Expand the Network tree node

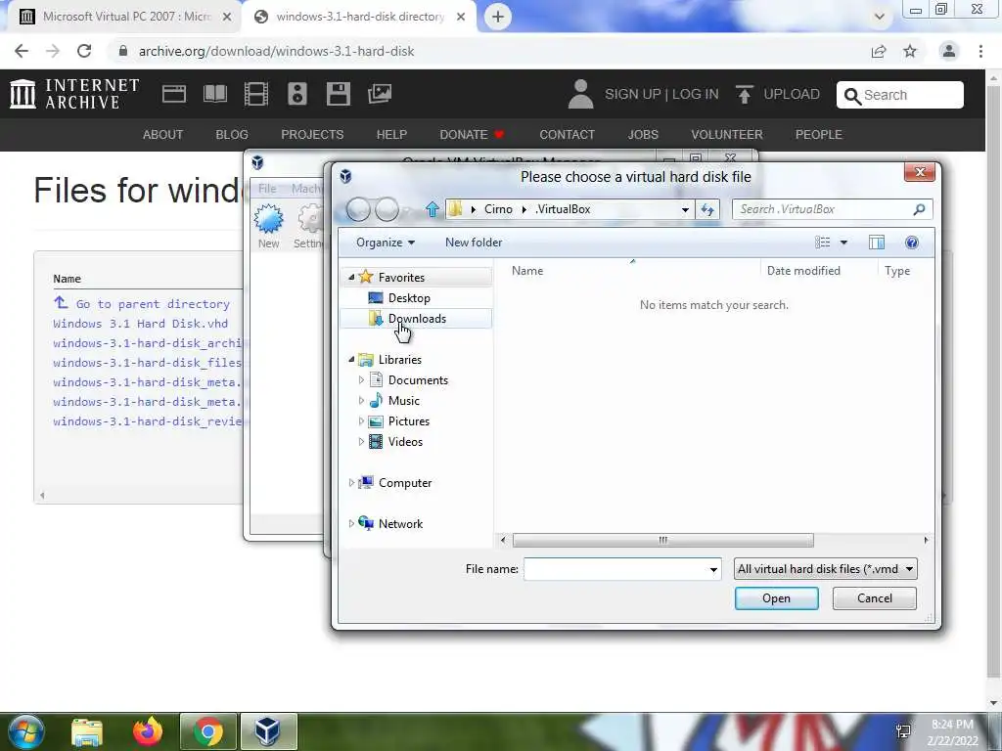pos(351,524)
